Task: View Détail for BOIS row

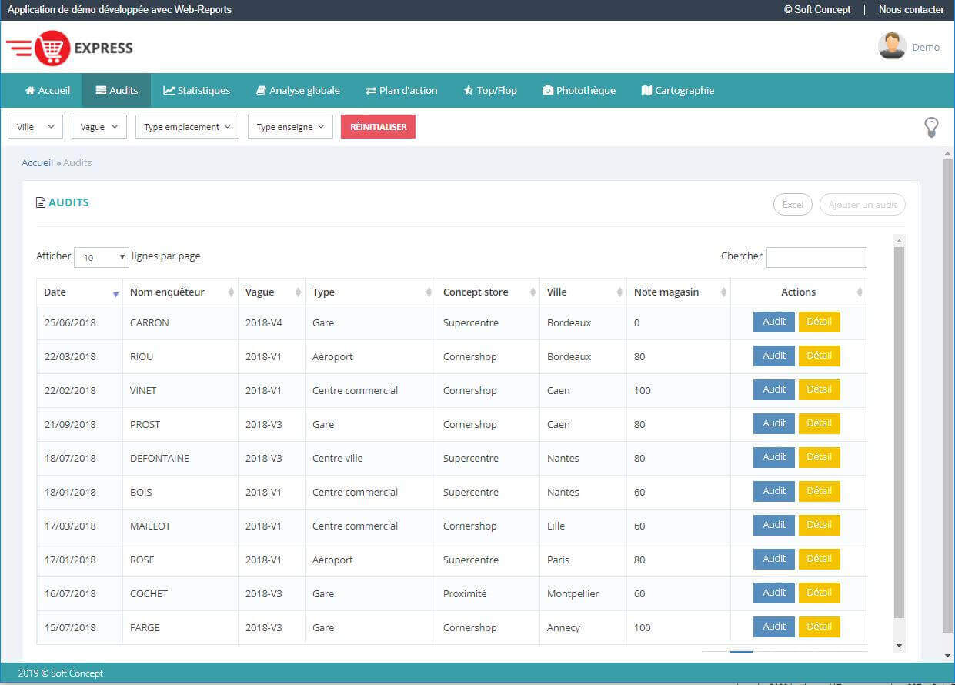Action: 820,491
